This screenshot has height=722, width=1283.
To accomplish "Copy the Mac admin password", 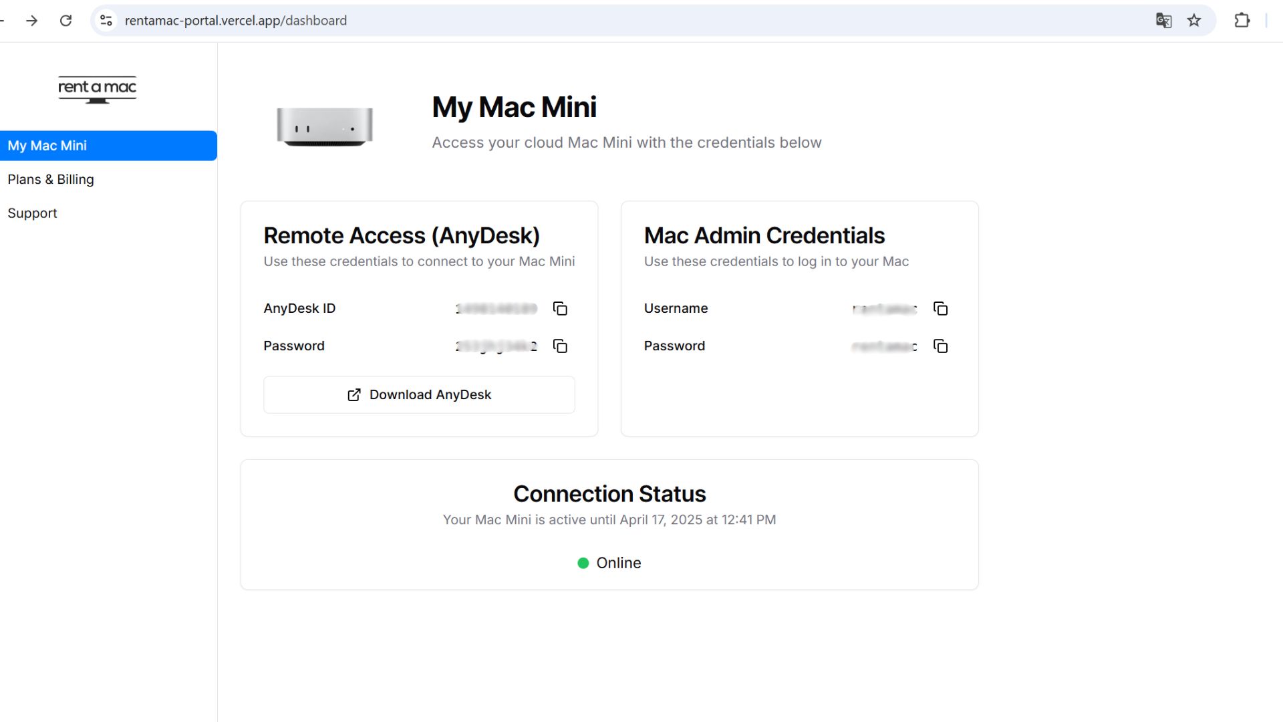I will click(x=940, y=346).
